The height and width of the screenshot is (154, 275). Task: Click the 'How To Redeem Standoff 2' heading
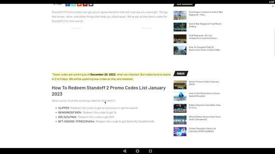click(109, 91)
